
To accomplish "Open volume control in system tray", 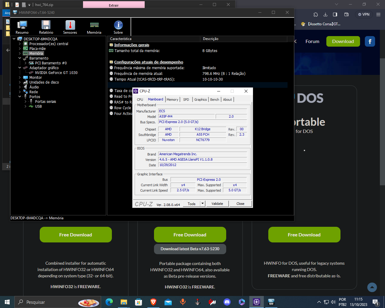I will (333, 302).
